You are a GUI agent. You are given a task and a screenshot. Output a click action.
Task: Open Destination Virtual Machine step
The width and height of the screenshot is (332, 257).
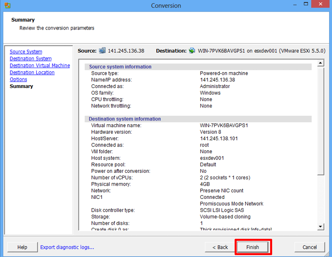tap(40, 66)
